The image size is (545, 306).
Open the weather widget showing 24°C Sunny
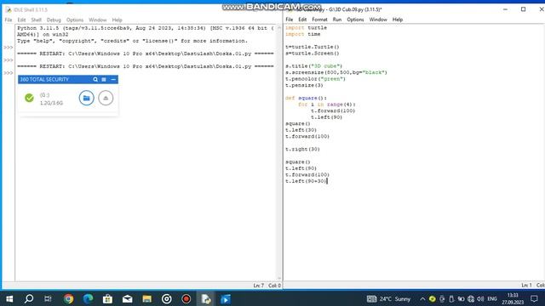pyautogui.click(x=388, y=298)
